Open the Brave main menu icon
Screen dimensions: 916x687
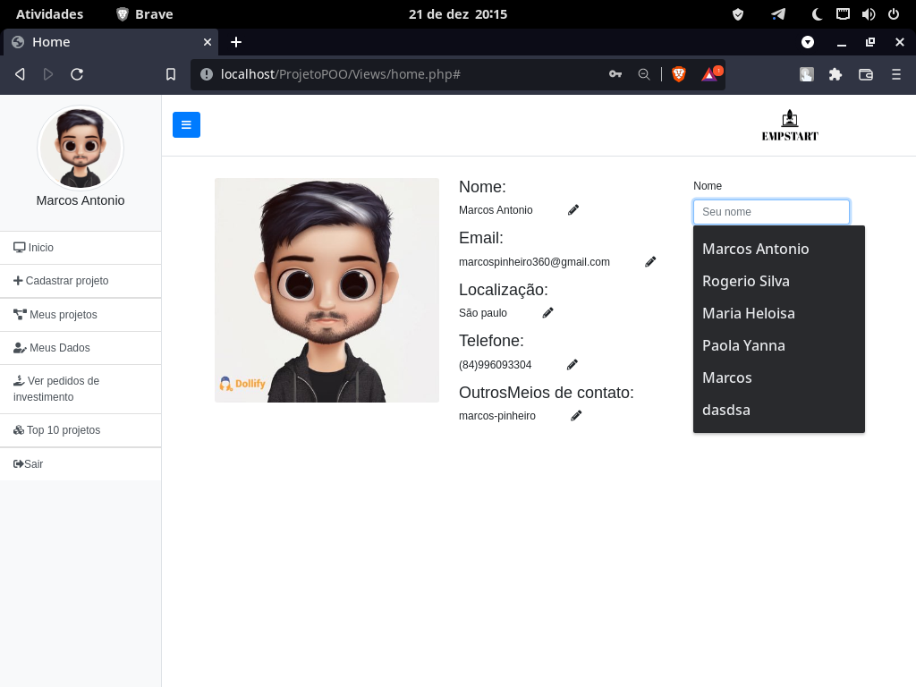(x=896, y=74)
